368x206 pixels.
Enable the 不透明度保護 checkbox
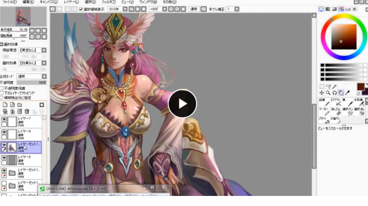2,88
